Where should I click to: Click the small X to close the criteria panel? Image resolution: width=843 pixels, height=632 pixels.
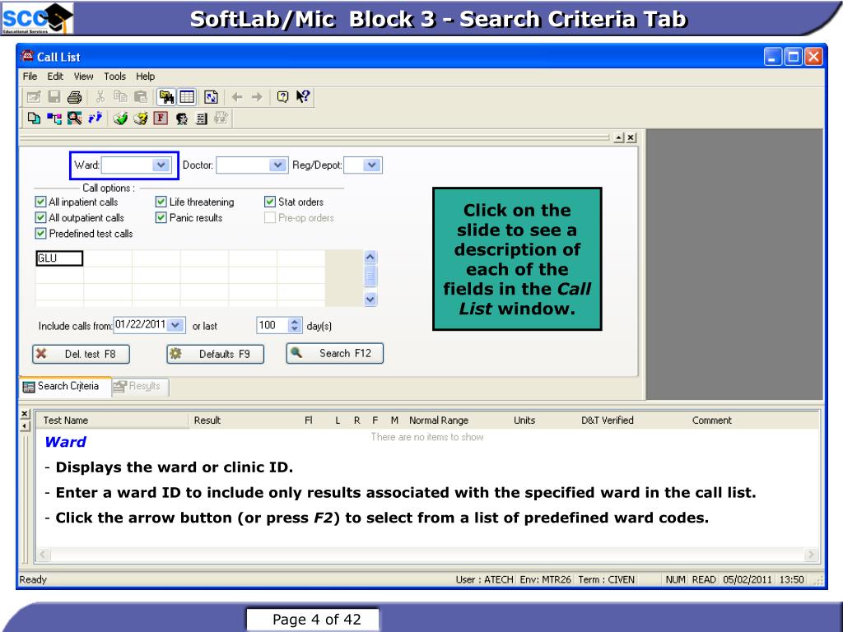coord(631,138)
